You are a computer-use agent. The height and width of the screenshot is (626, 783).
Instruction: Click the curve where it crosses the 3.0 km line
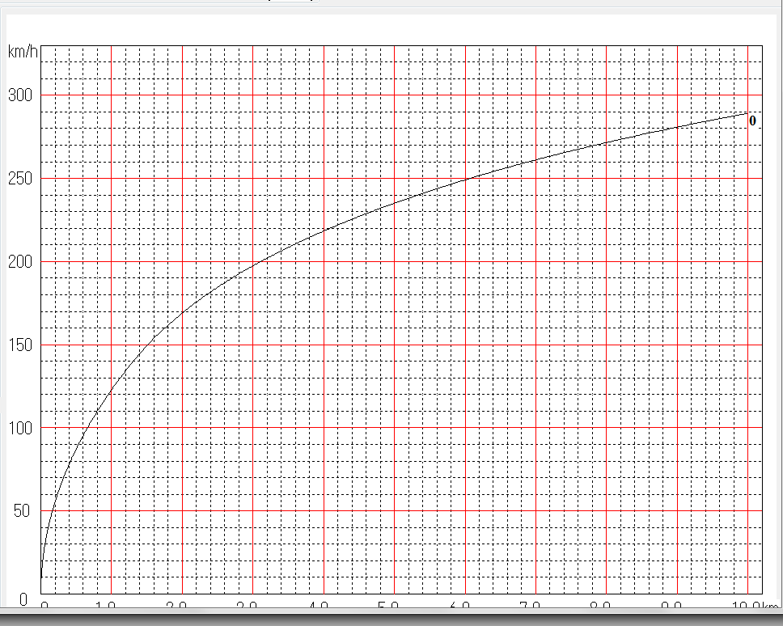253,264
